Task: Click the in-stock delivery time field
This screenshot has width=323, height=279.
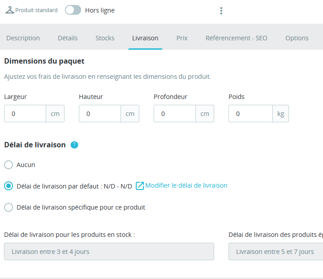Action: point(109,252)
